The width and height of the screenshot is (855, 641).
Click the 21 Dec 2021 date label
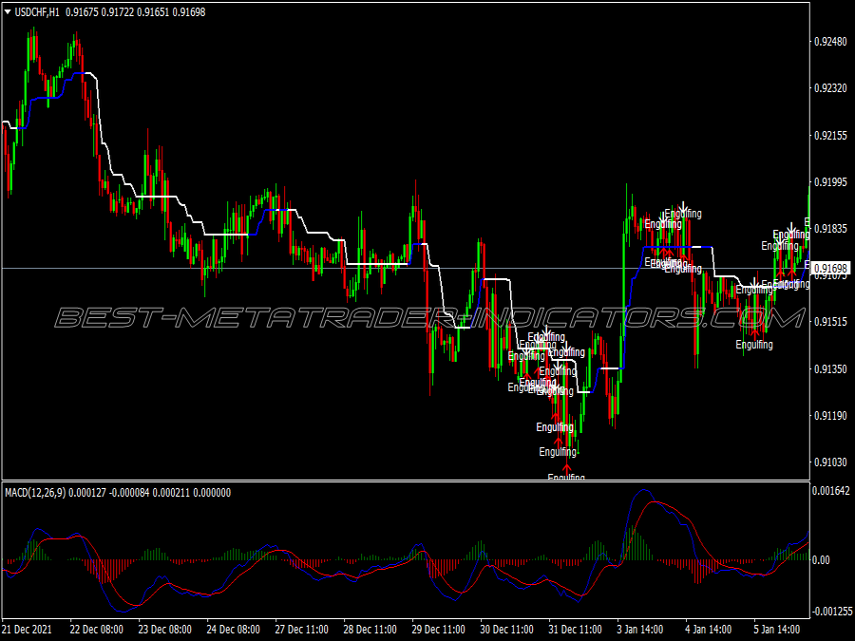coord(27,629)
